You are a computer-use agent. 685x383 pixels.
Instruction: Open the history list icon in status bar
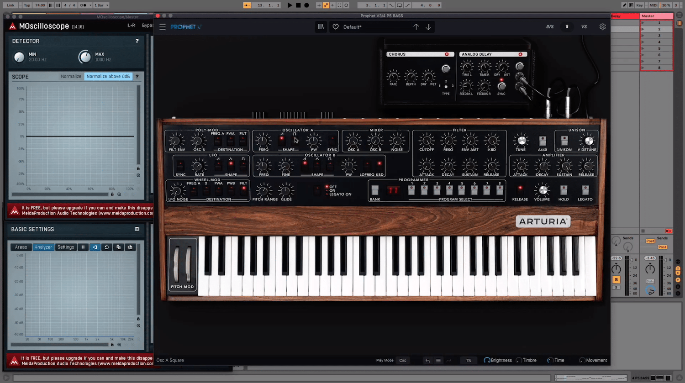pyautogui.click(x=438, y=360)
